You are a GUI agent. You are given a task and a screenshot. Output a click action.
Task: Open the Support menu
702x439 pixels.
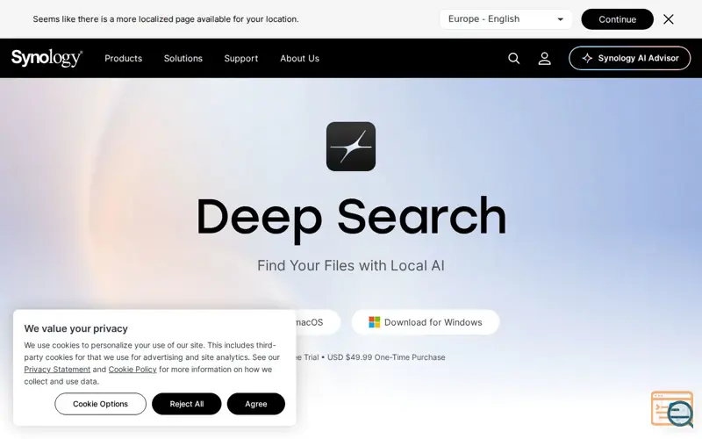(x=240, y=58)
